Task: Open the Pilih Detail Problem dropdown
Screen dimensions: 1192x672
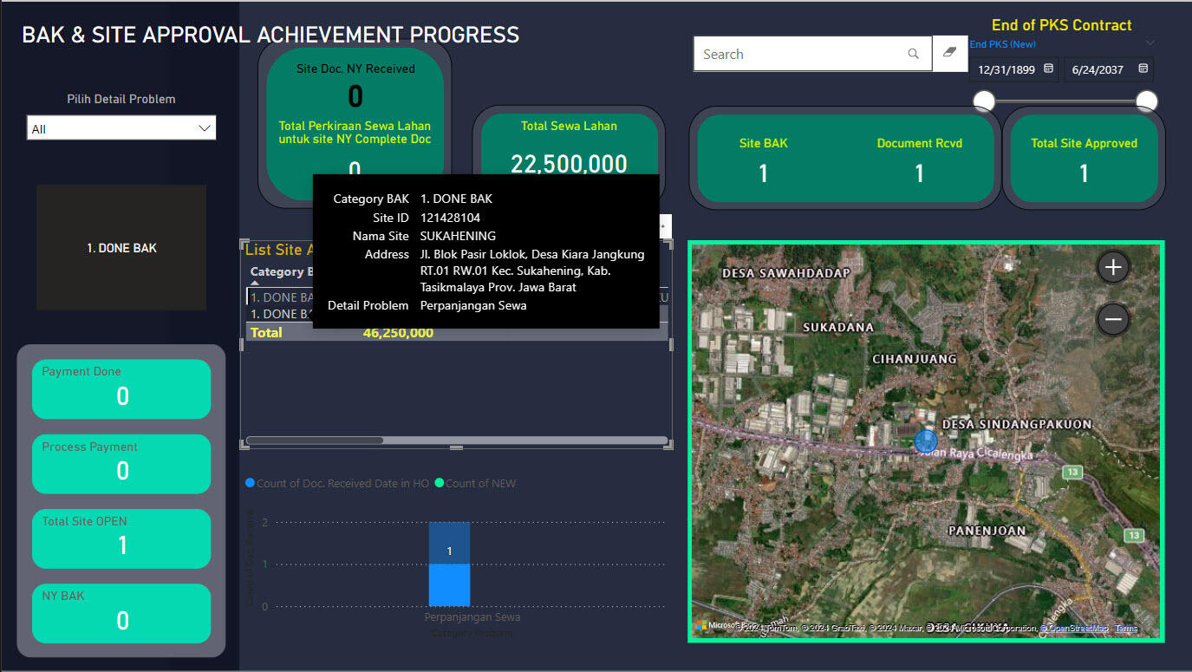Action: (x=121, y=128)
